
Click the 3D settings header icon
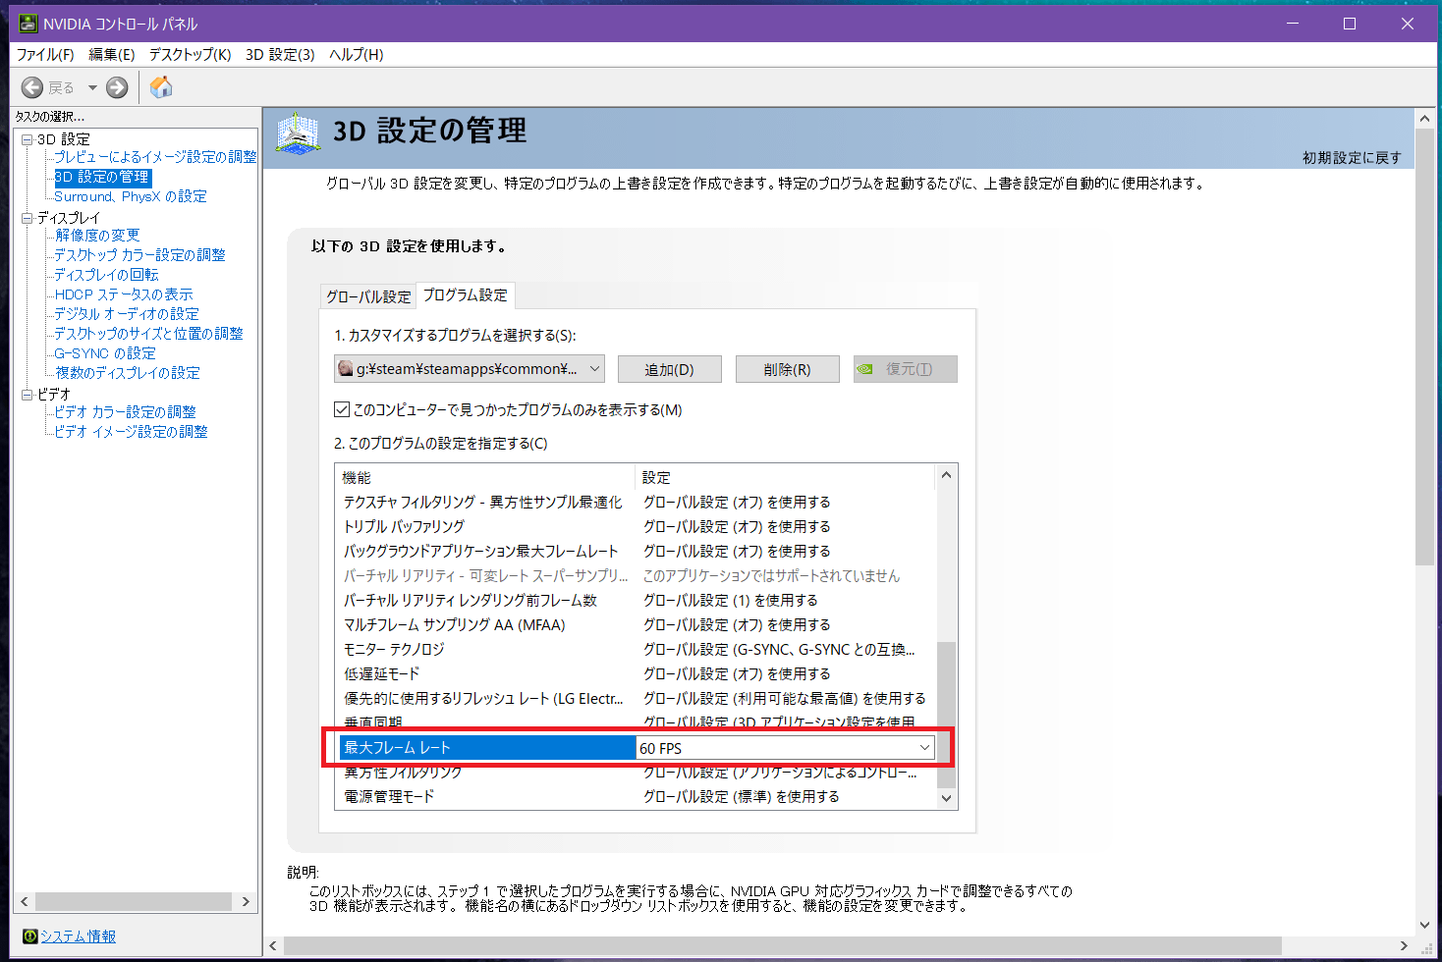pyautogui.click(x=298, y=134)
